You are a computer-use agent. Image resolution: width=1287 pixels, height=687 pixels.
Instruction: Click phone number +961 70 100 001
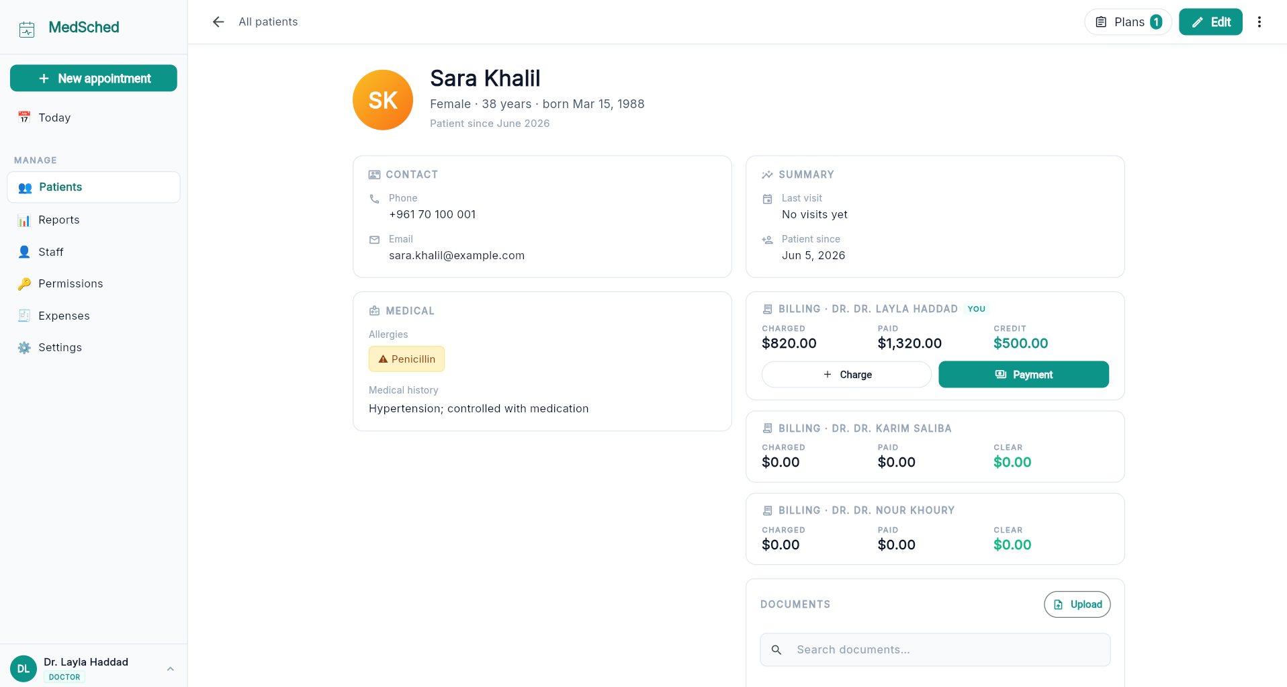(433, 215)
